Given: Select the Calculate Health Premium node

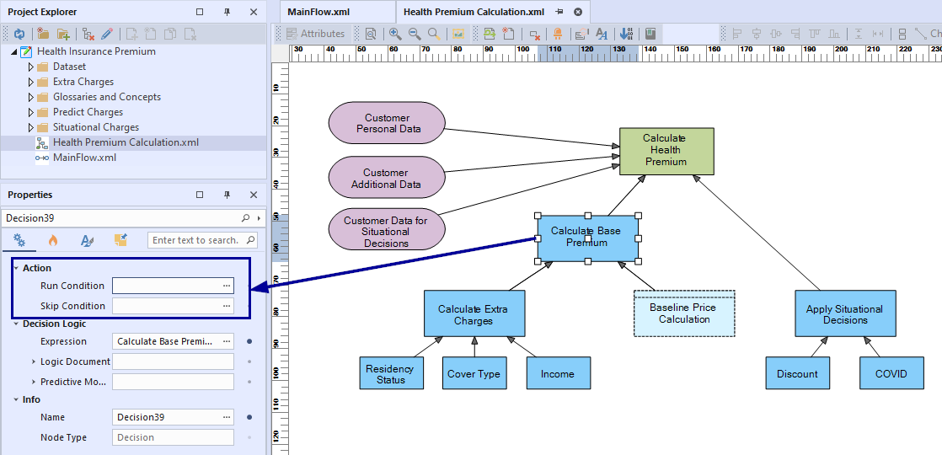Looking at the screenshot, I should coord(666,151).
